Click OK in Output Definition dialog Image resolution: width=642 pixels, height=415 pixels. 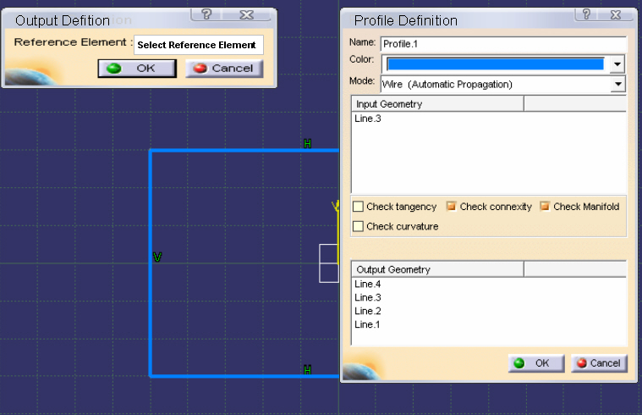137,69
